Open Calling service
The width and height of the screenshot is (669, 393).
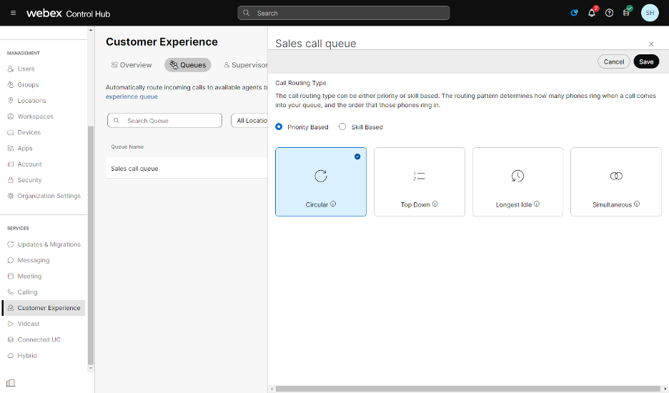[x=27, y=292]
